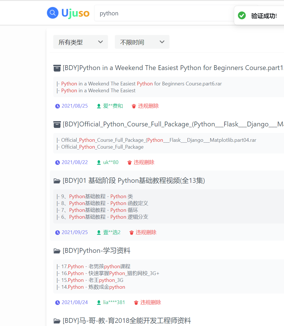
Task: Open result Python in a Weekend Easiest Course
Action: 173,68
